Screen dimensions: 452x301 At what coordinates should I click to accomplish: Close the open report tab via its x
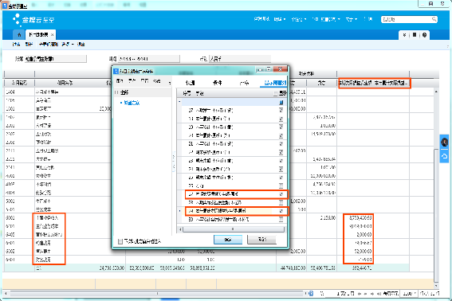tap(52, 35)
